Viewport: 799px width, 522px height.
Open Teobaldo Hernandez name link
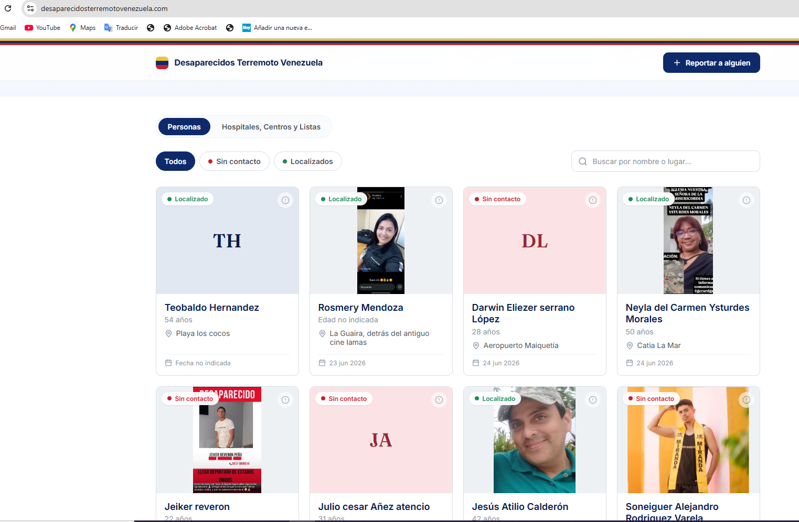coord(212,308)
